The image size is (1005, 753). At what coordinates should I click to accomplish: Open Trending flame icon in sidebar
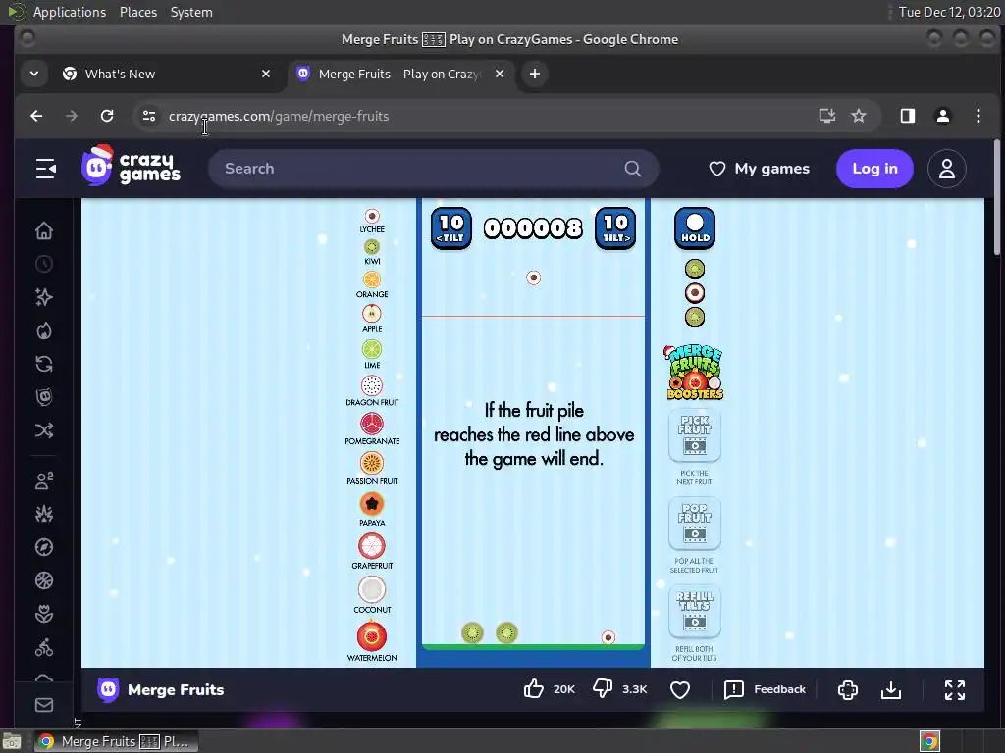pos(44,330)
